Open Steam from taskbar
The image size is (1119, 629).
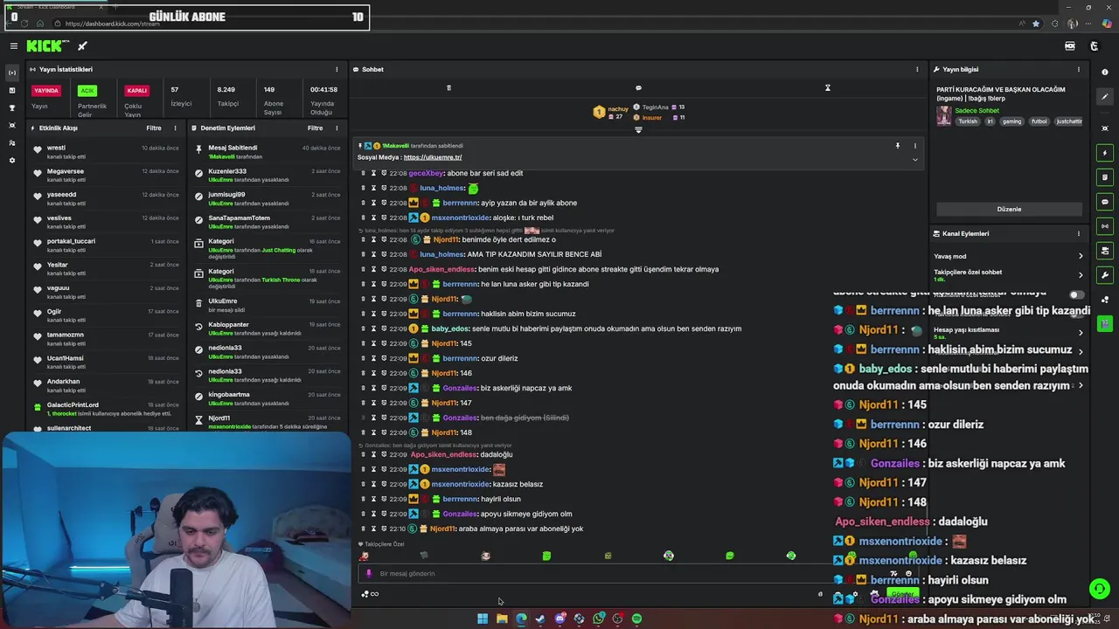point(540,619)
